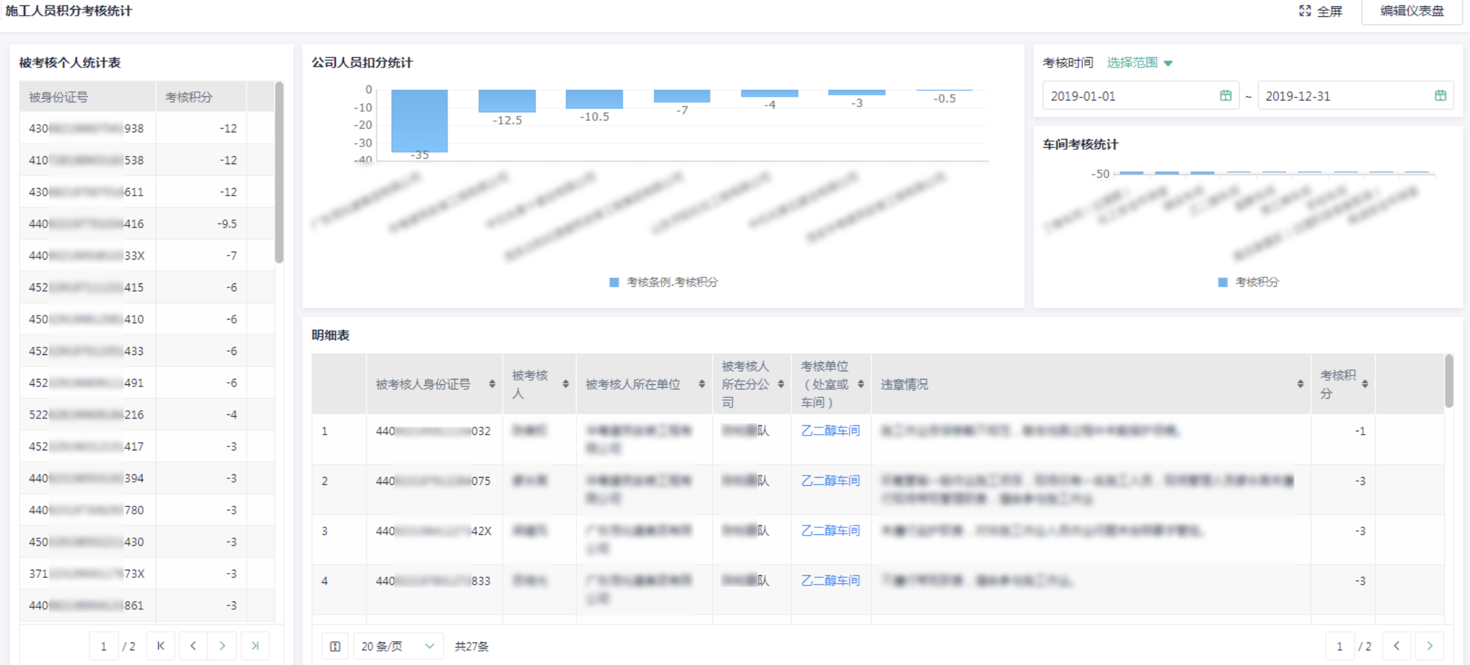1470x665 pixels.
Task: Click the 被考核个人统计表 vertical scrollbar
Action: [x=279, y=172]
